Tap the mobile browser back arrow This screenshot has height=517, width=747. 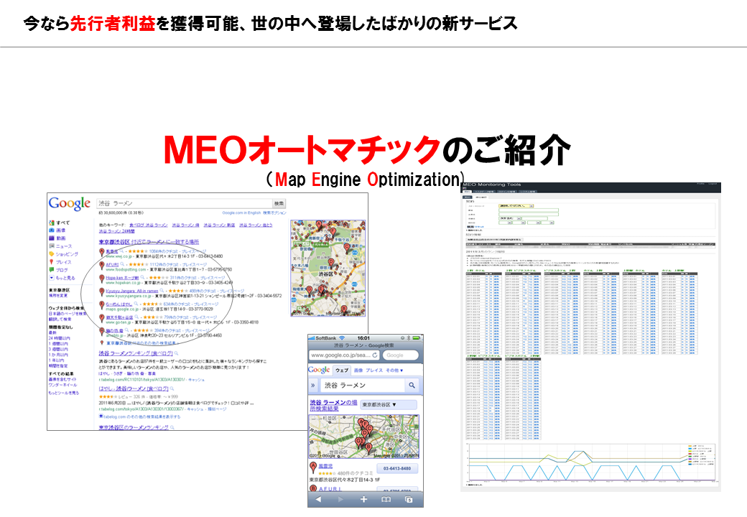(318, 499)
